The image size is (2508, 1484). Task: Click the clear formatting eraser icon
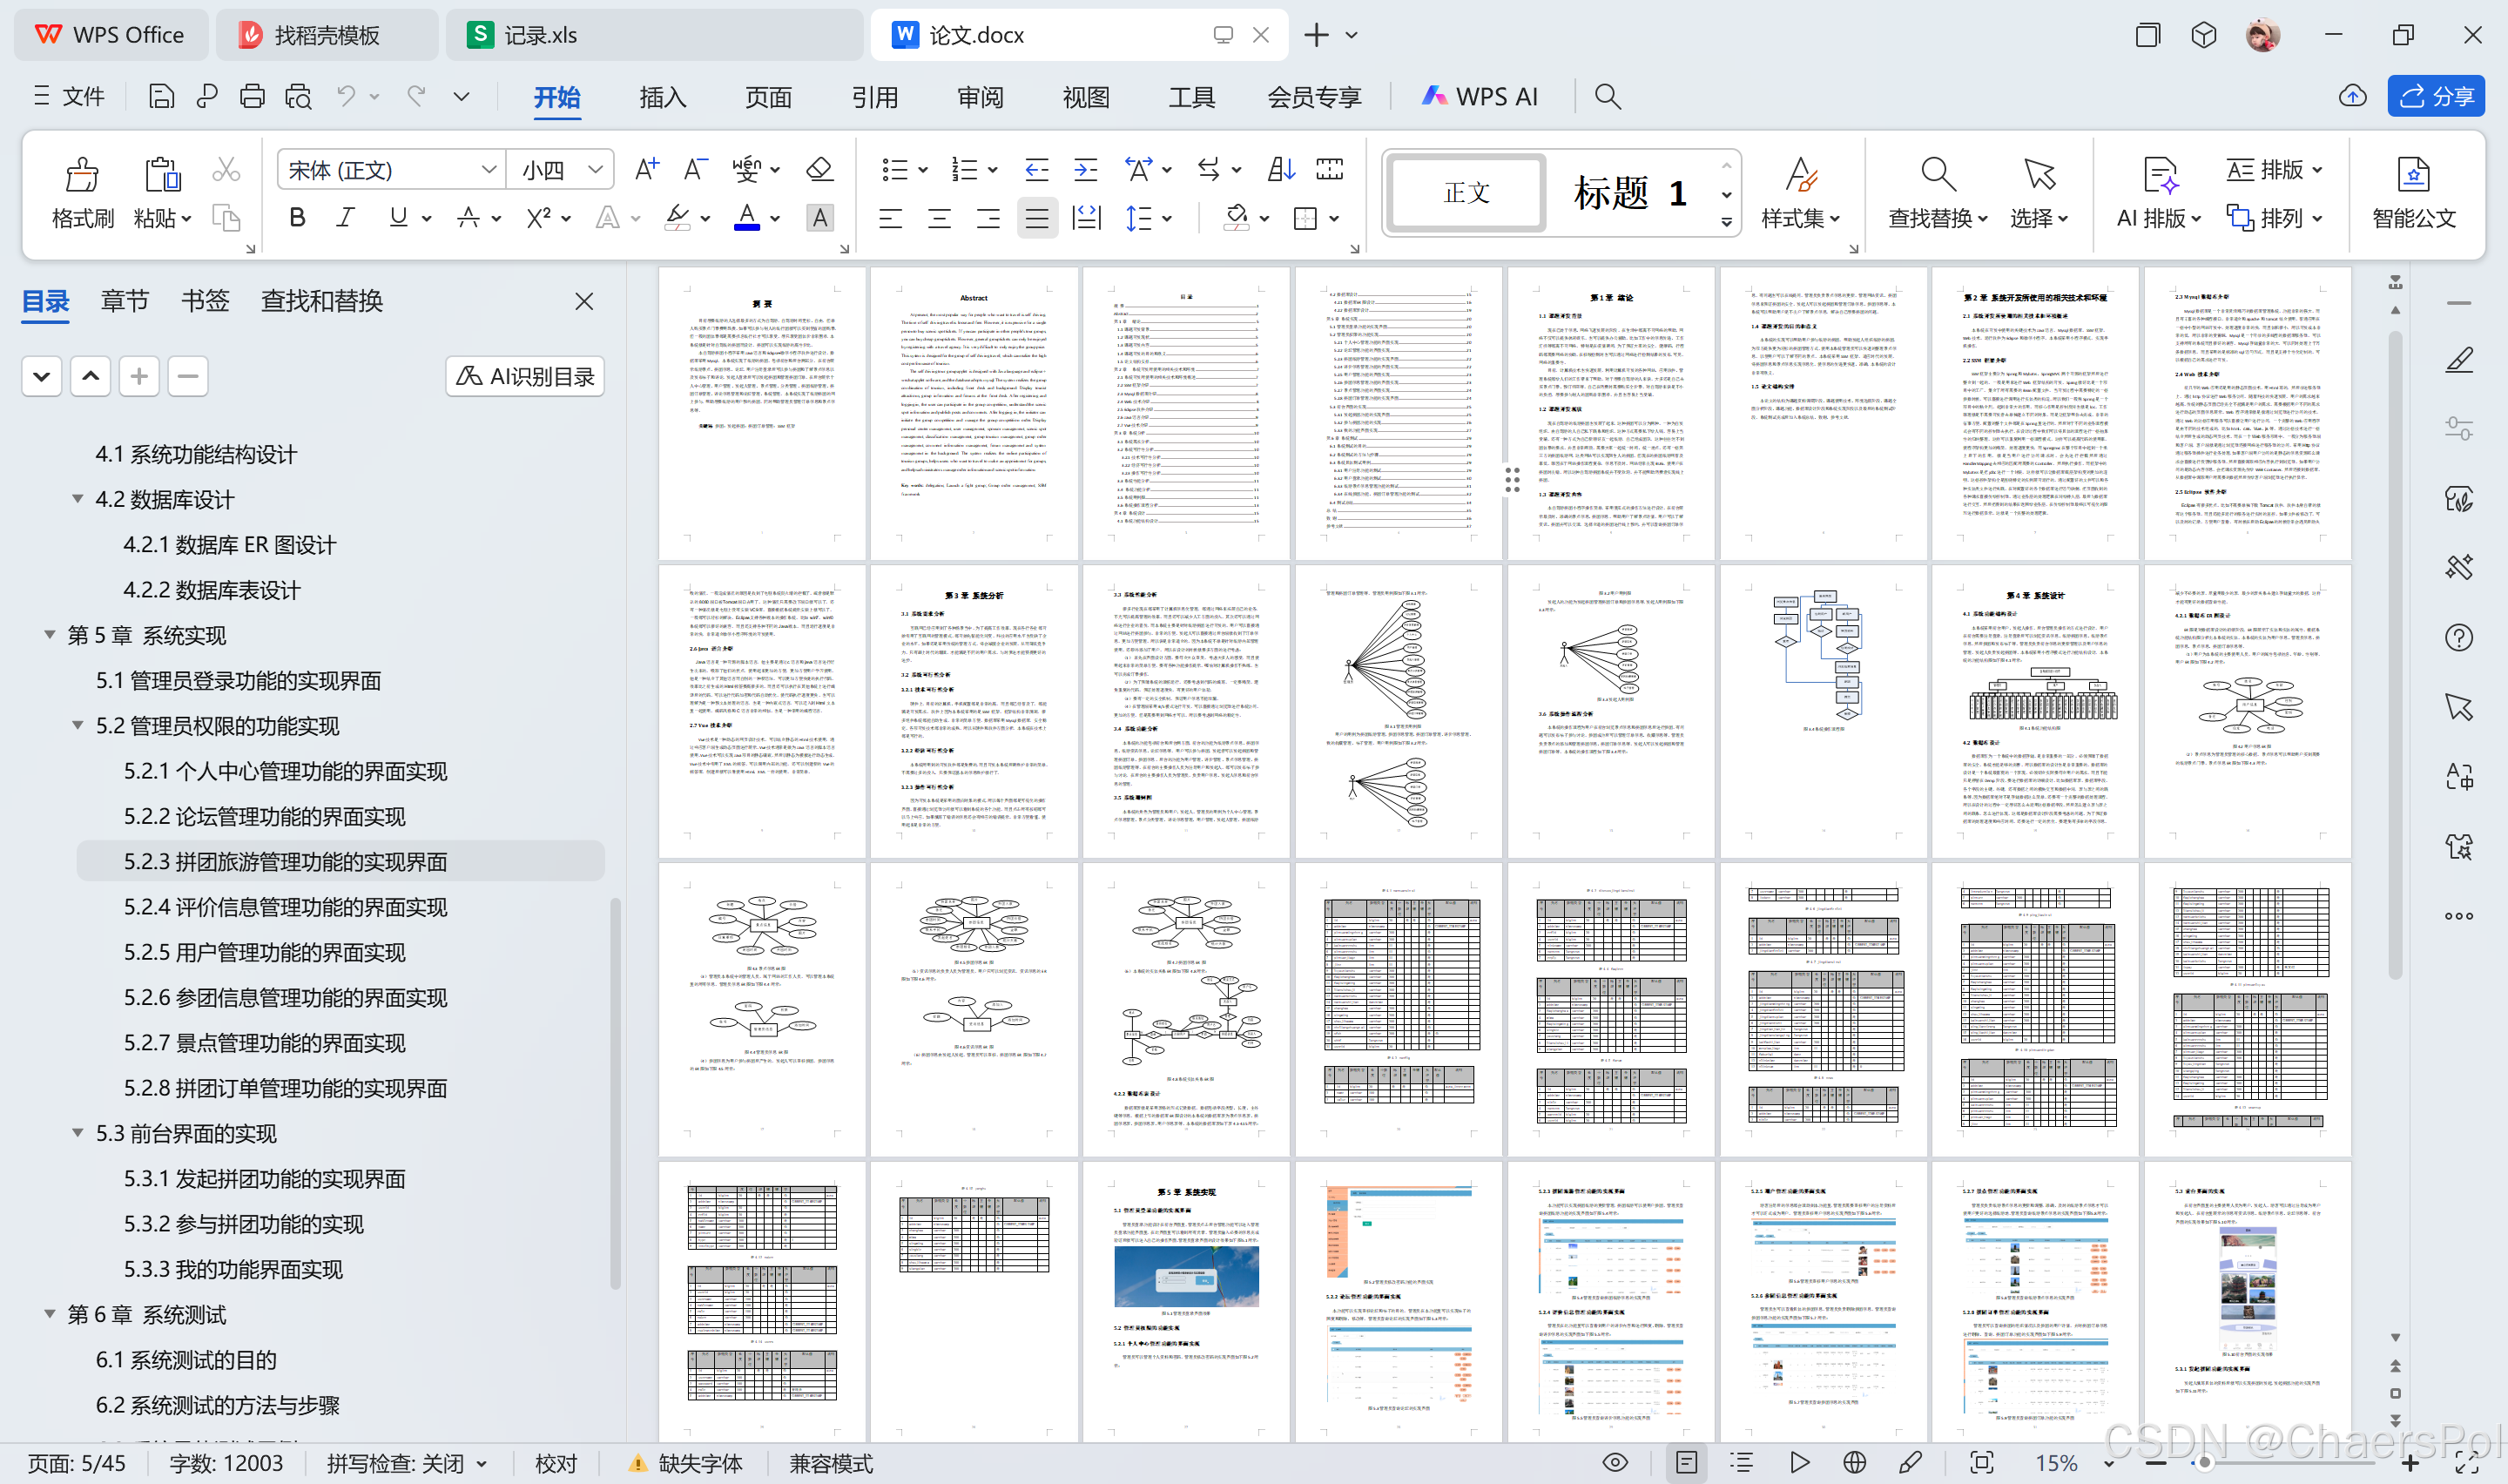[819, 169]
